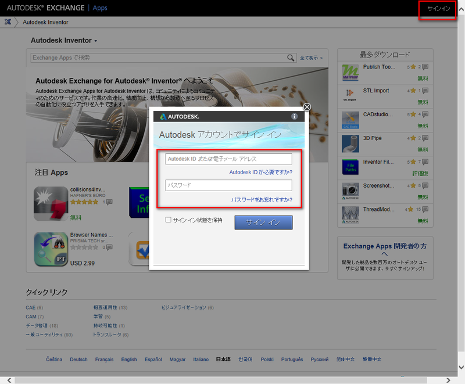Click comments icon for 3D Pipe
This screenshot has height=384, width=465.
click(425, 138)
